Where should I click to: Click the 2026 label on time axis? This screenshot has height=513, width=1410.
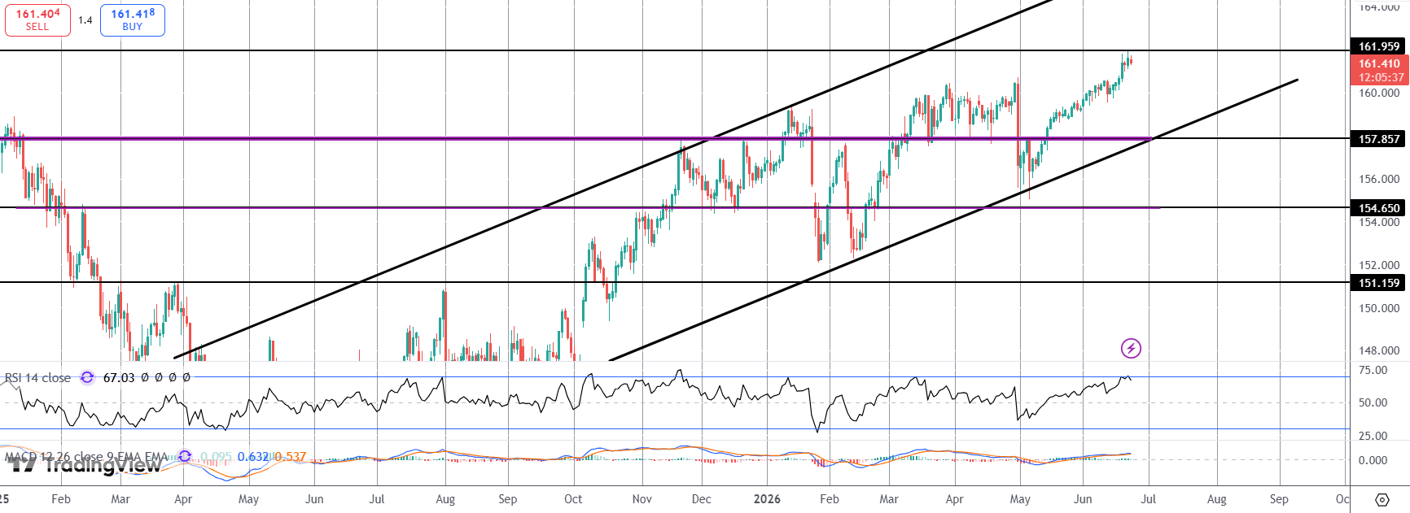tap(767, 499)
